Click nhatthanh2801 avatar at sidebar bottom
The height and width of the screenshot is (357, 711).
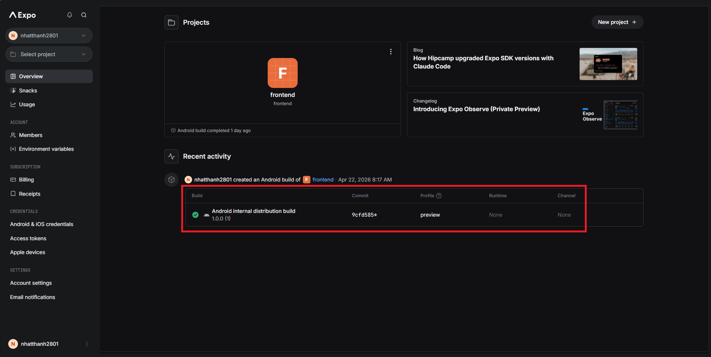coord(13,344)
